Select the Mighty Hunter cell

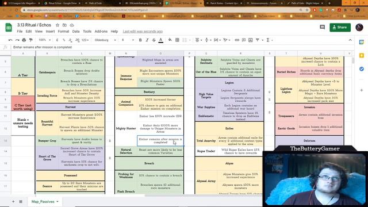tap(126, 128)
